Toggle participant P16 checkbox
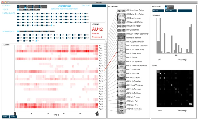Image resolution: width=198 pixels, height=119 pixels. point(18,16)
